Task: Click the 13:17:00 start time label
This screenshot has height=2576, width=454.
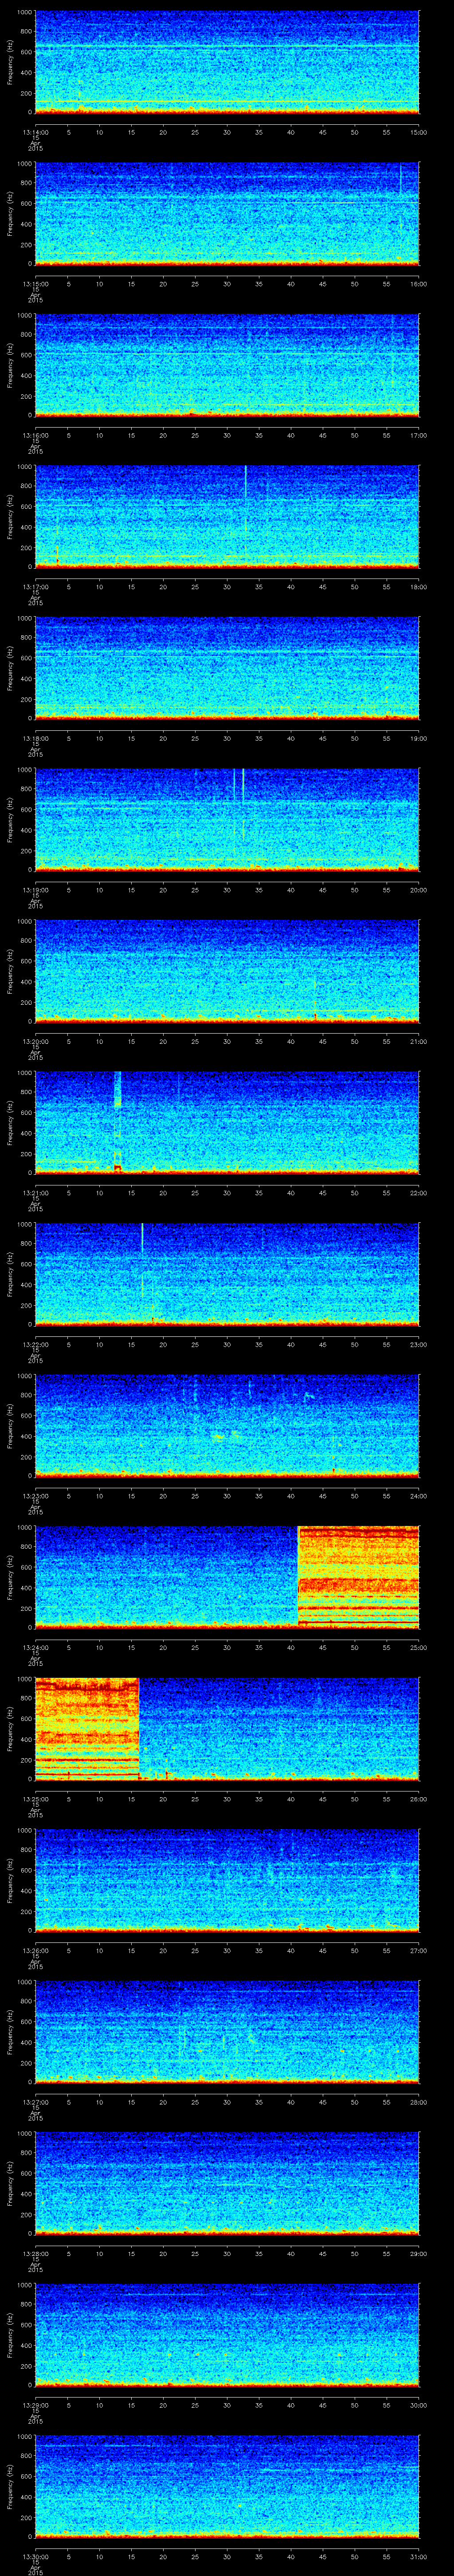Action: pos(35,587)
